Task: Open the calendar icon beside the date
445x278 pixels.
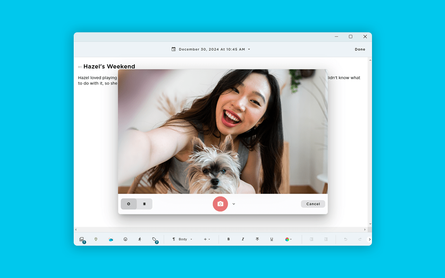Action: click(x=173, y=49)
